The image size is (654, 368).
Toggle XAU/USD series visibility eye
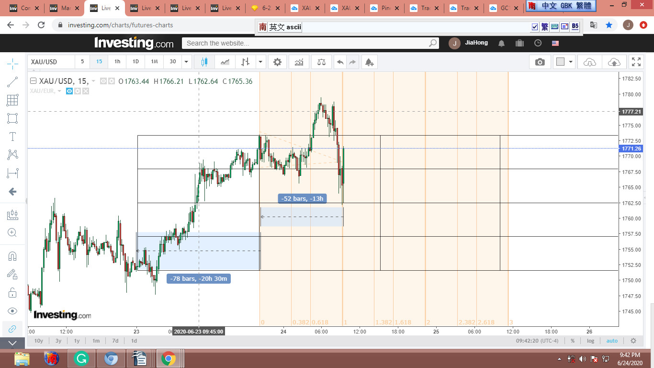pyautogui.click(x=103, y=81)
